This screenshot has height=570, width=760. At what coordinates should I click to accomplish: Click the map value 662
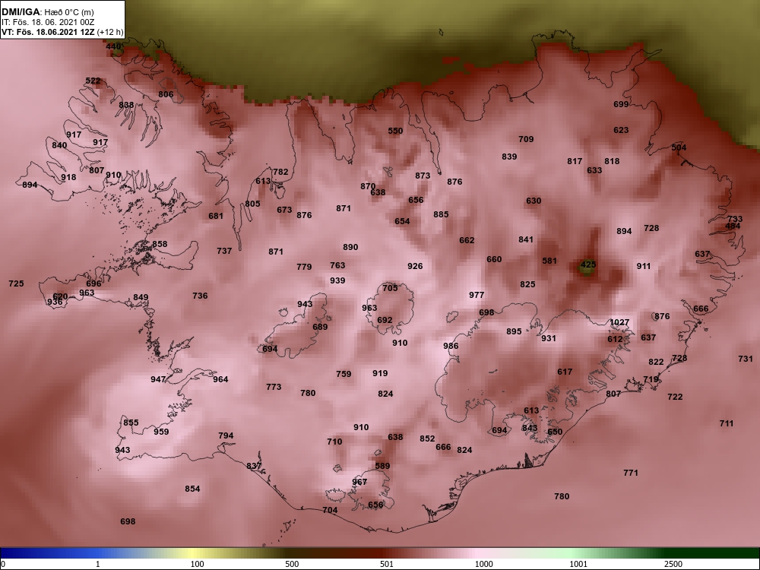pos(467,240)
